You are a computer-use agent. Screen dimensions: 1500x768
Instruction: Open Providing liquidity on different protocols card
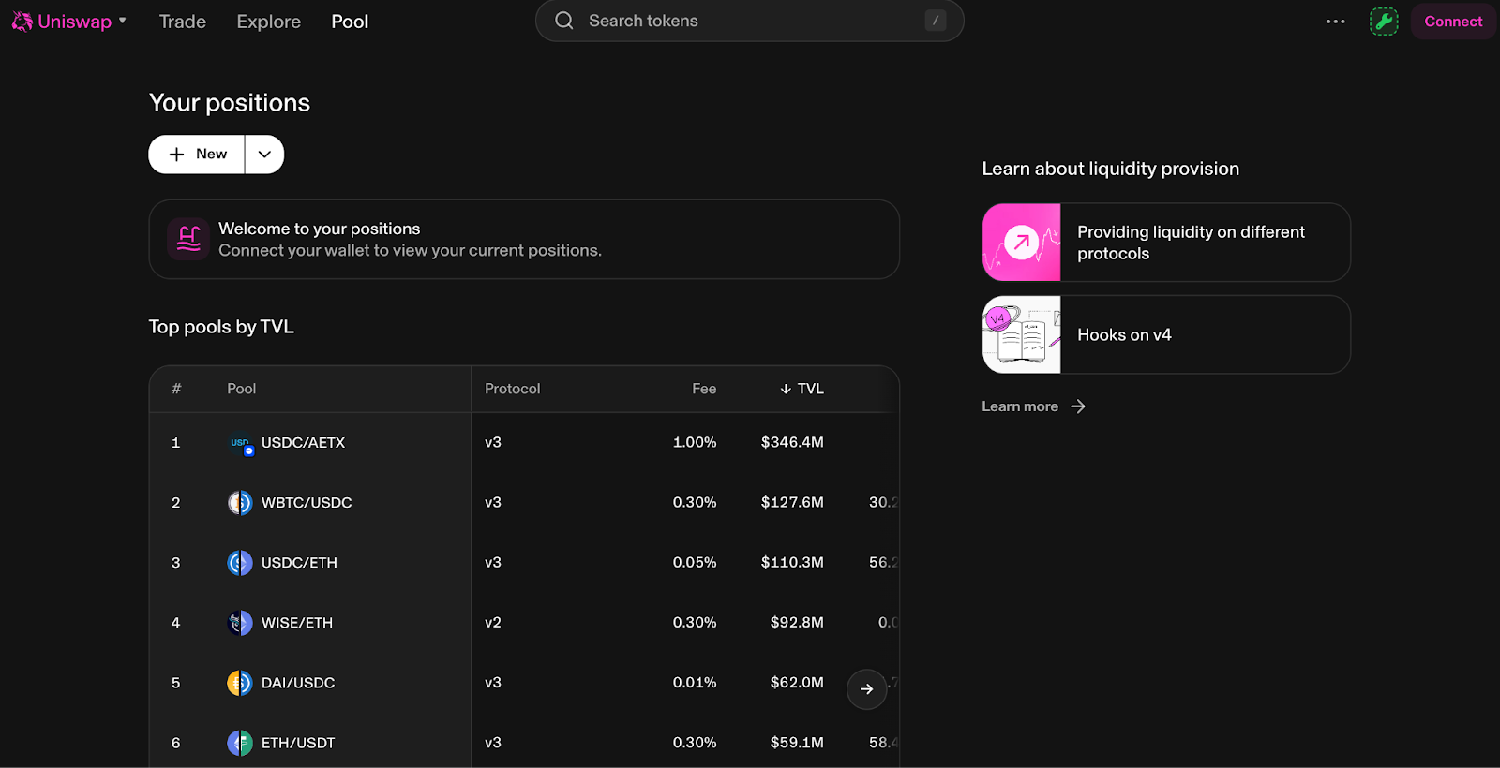tap(1165, 243)
